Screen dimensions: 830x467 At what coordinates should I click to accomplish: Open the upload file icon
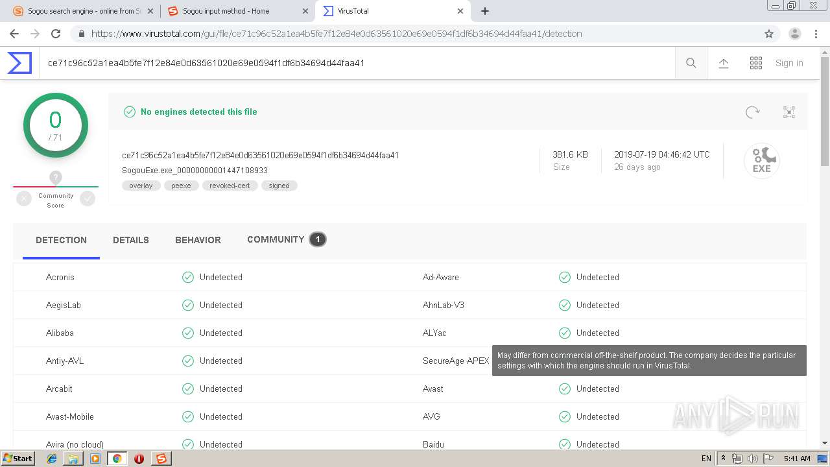coord(724,63)
